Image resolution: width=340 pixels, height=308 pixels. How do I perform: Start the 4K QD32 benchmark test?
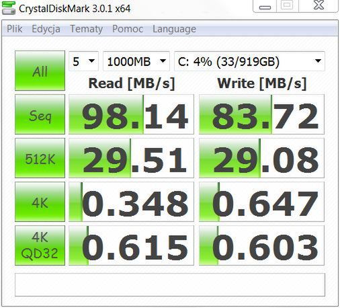coord(40,245)
